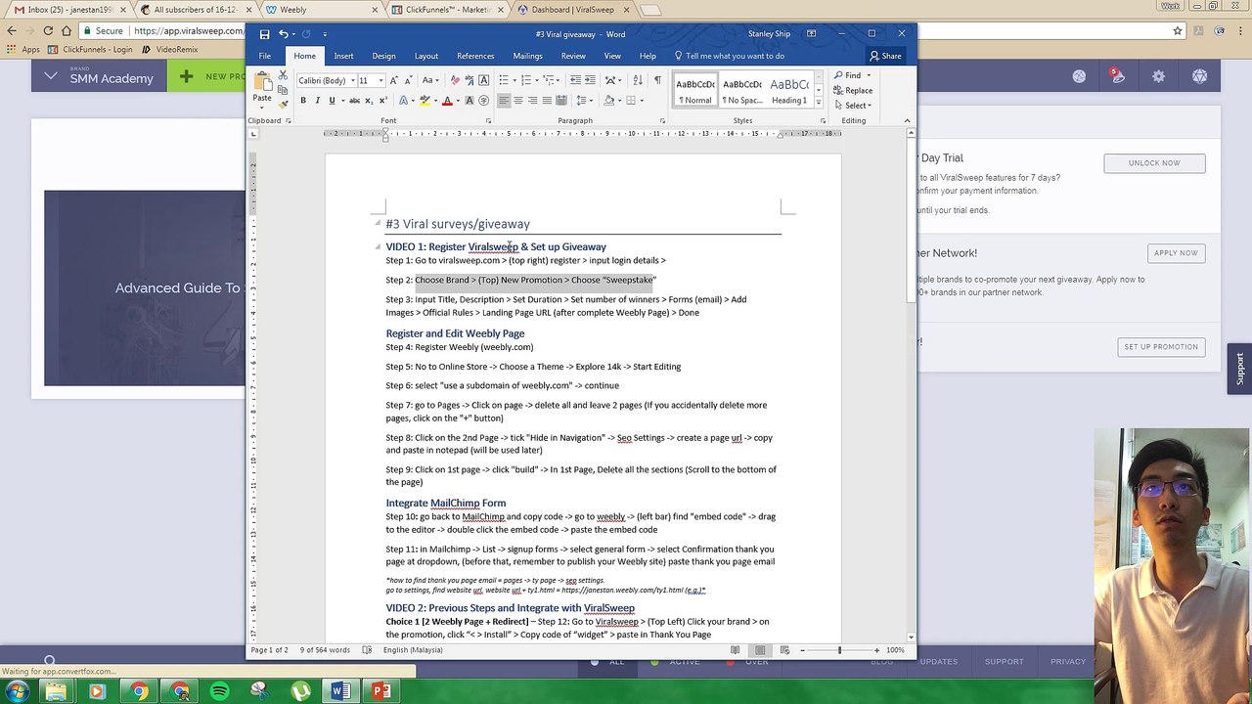Image resolution: width=1252 pixels, height=704 pixels.
Task: Open the Design ribbon tab
Action: click(x=383, y=56)
